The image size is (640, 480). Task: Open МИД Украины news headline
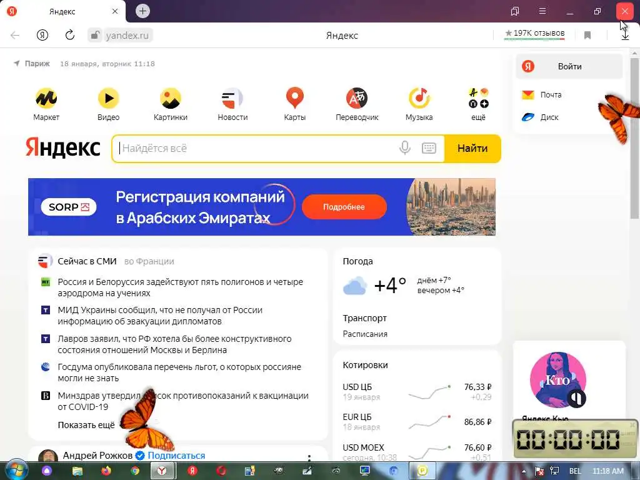[160, 316]
